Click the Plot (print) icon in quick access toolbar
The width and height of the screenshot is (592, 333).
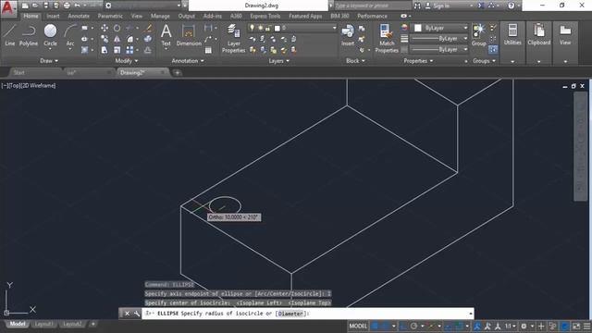(x=67, y=6)
